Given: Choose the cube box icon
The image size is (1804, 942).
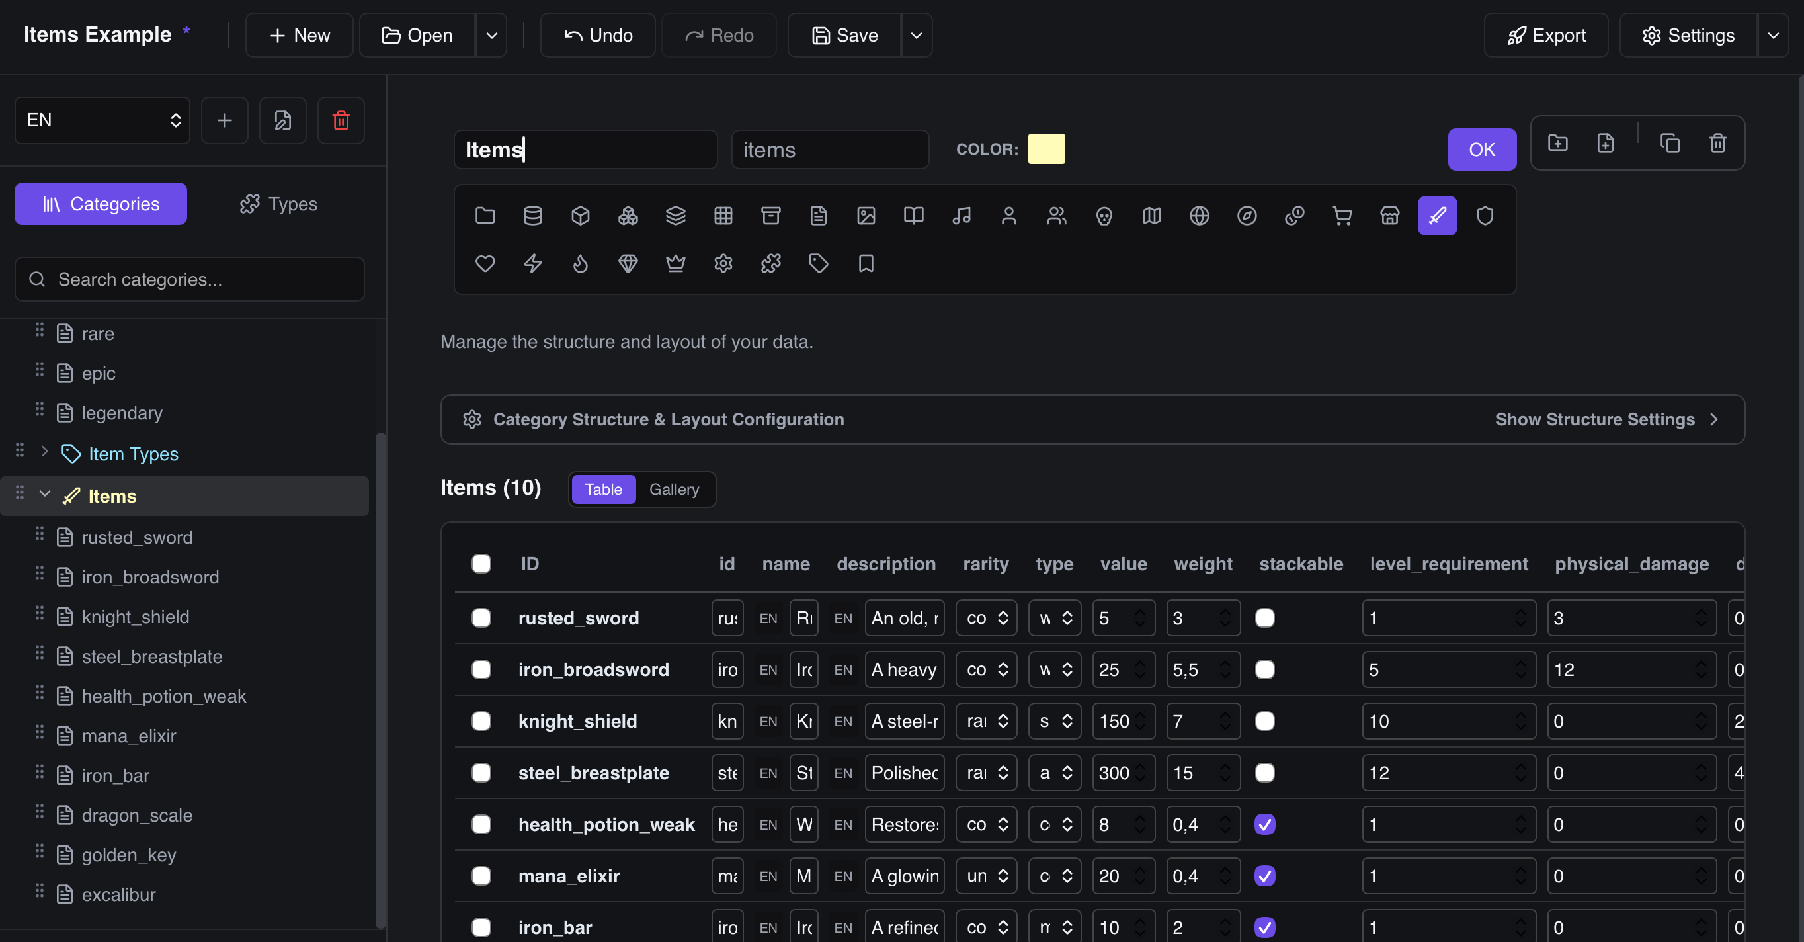Looking at the screenshot, I should 580,216.
